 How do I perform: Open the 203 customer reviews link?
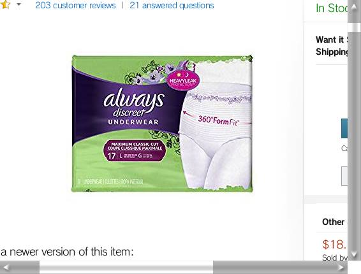pyautogui.click(x=75, y=5)
